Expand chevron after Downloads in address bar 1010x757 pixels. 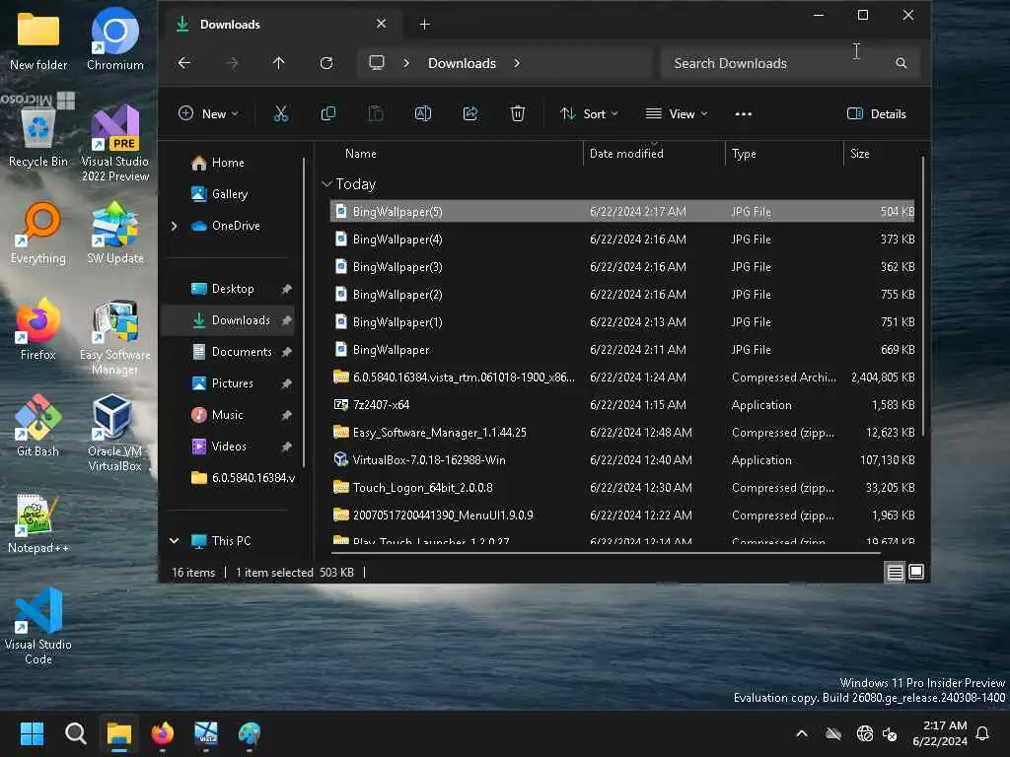517,63
